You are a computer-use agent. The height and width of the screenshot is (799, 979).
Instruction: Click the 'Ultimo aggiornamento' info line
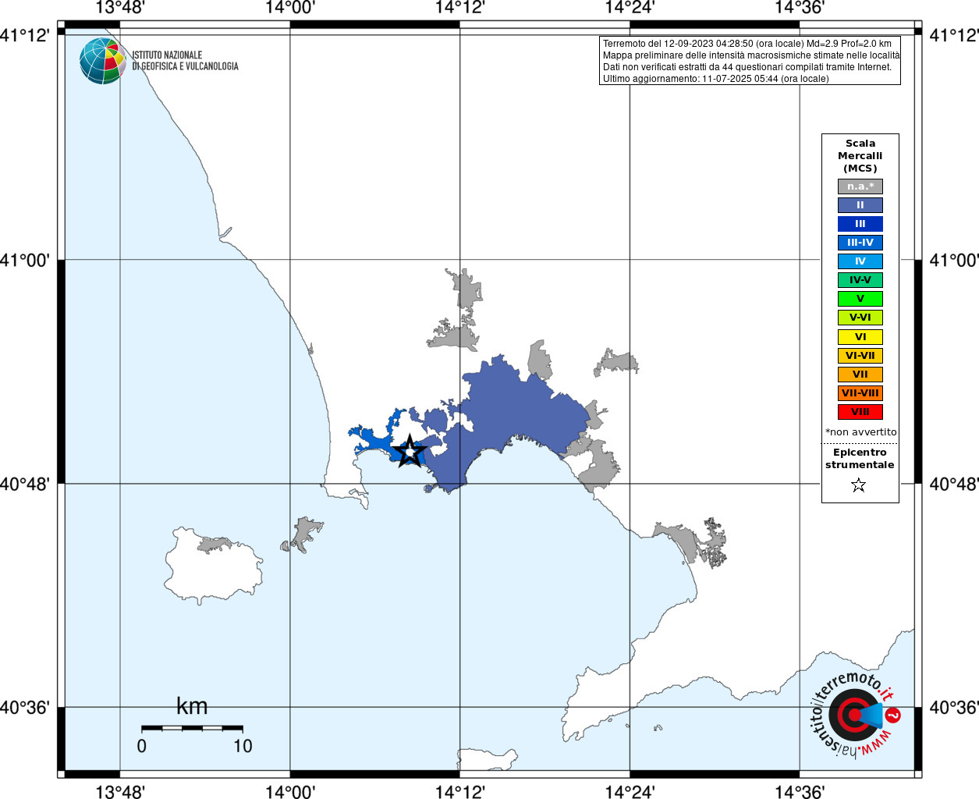coord(716,79)
